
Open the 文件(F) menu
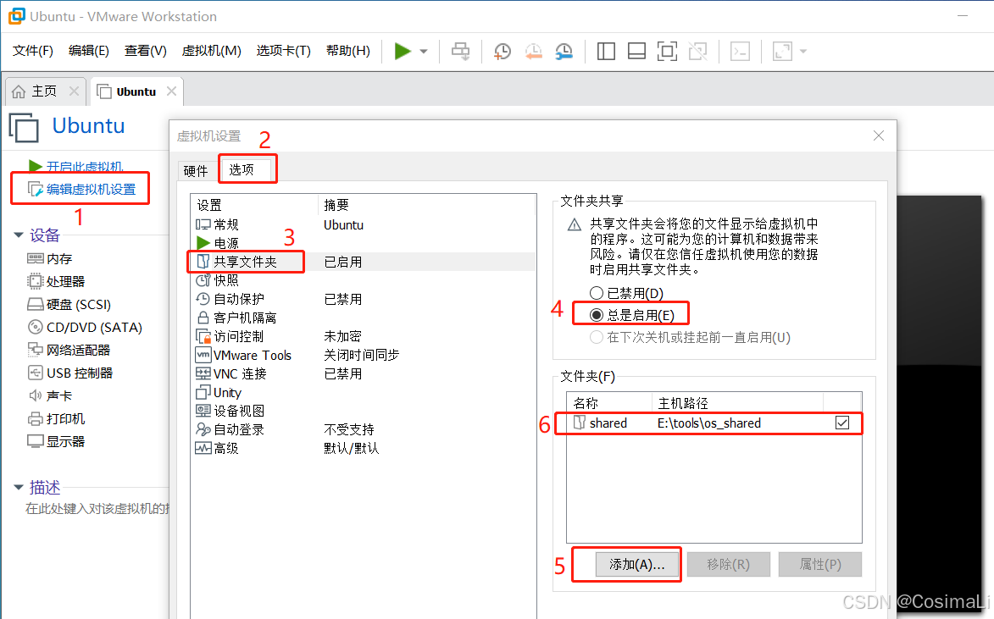click(x=33, y=51)
